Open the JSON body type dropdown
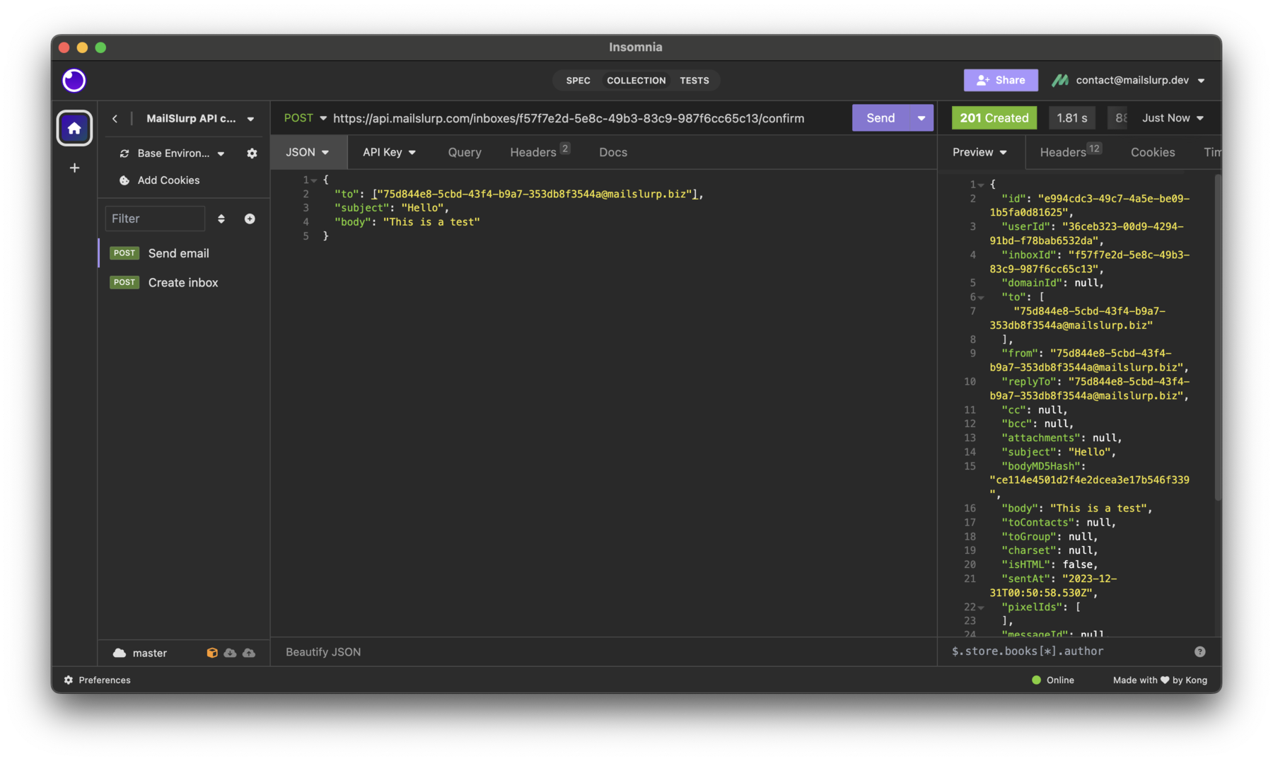 tap(308, 152)
